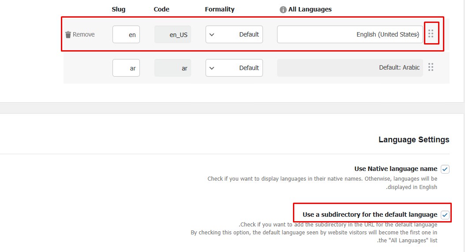
Task: Open the Formality dropdown in the en_US row
Action: (234, 34)
